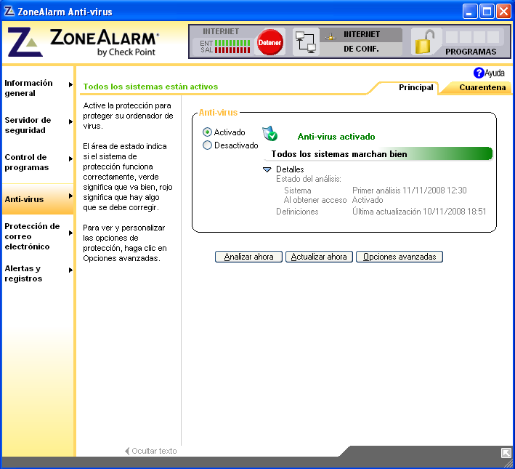Maximize the ZoneAlarm window
This screenshot has width=515, height=469.
[x=487, y=12]
